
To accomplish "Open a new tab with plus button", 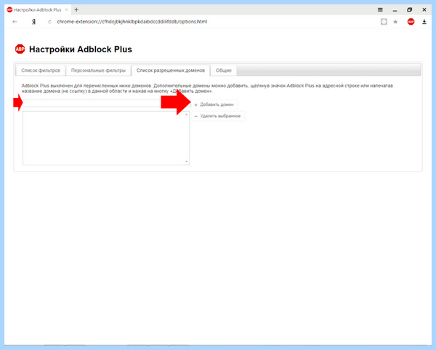I will click(x=76, y=9).
